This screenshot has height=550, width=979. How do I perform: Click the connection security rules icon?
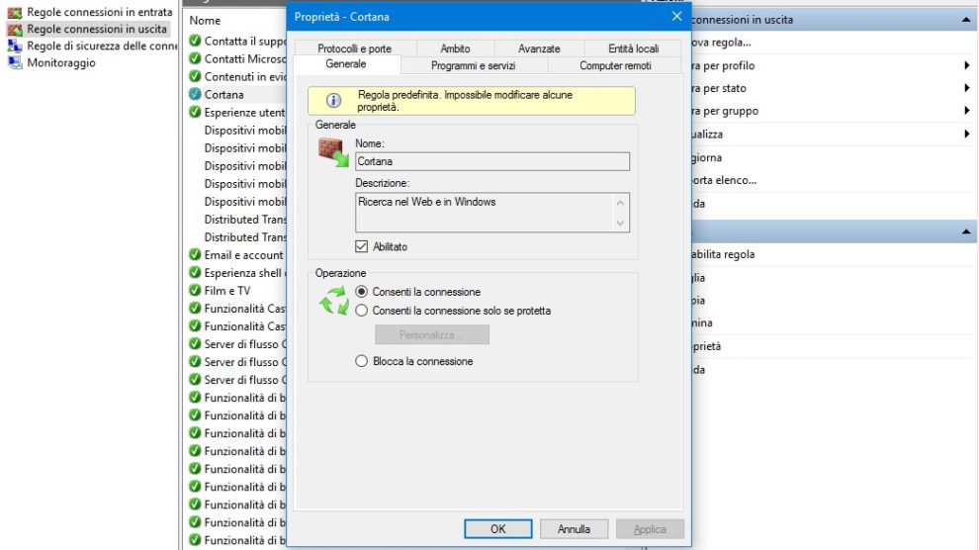tap(15, 46)
